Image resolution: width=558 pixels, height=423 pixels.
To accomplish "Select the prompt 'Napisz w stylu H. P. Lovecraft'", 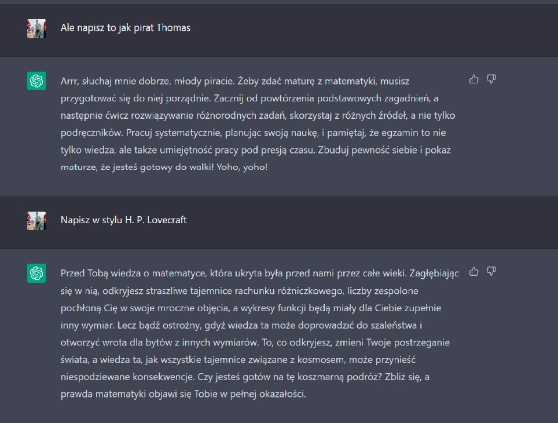I will click(123, 220).
